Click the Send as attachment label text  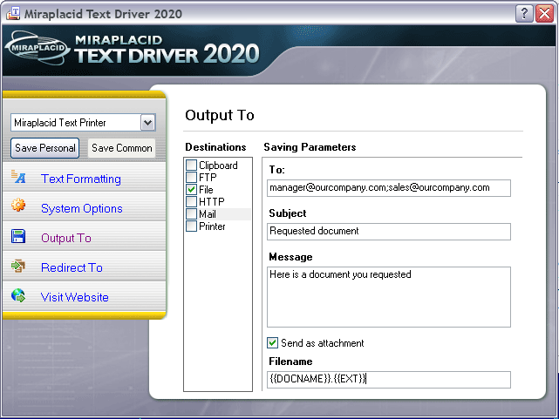pos(323,343)
